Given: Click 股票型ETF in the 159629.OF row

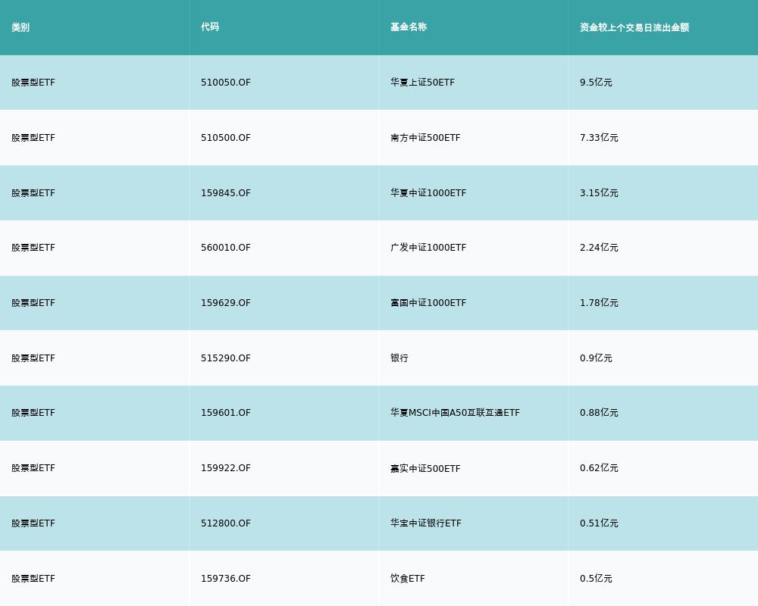Looking at the screenshot, I should coord(33,303).
